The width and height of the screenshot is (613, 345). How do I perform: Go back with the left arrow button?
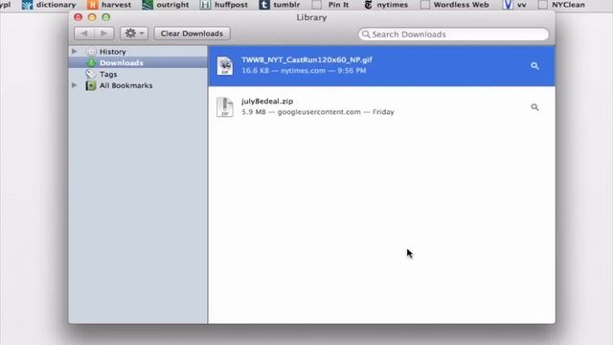pyautogui.click(x=84, y=34)
